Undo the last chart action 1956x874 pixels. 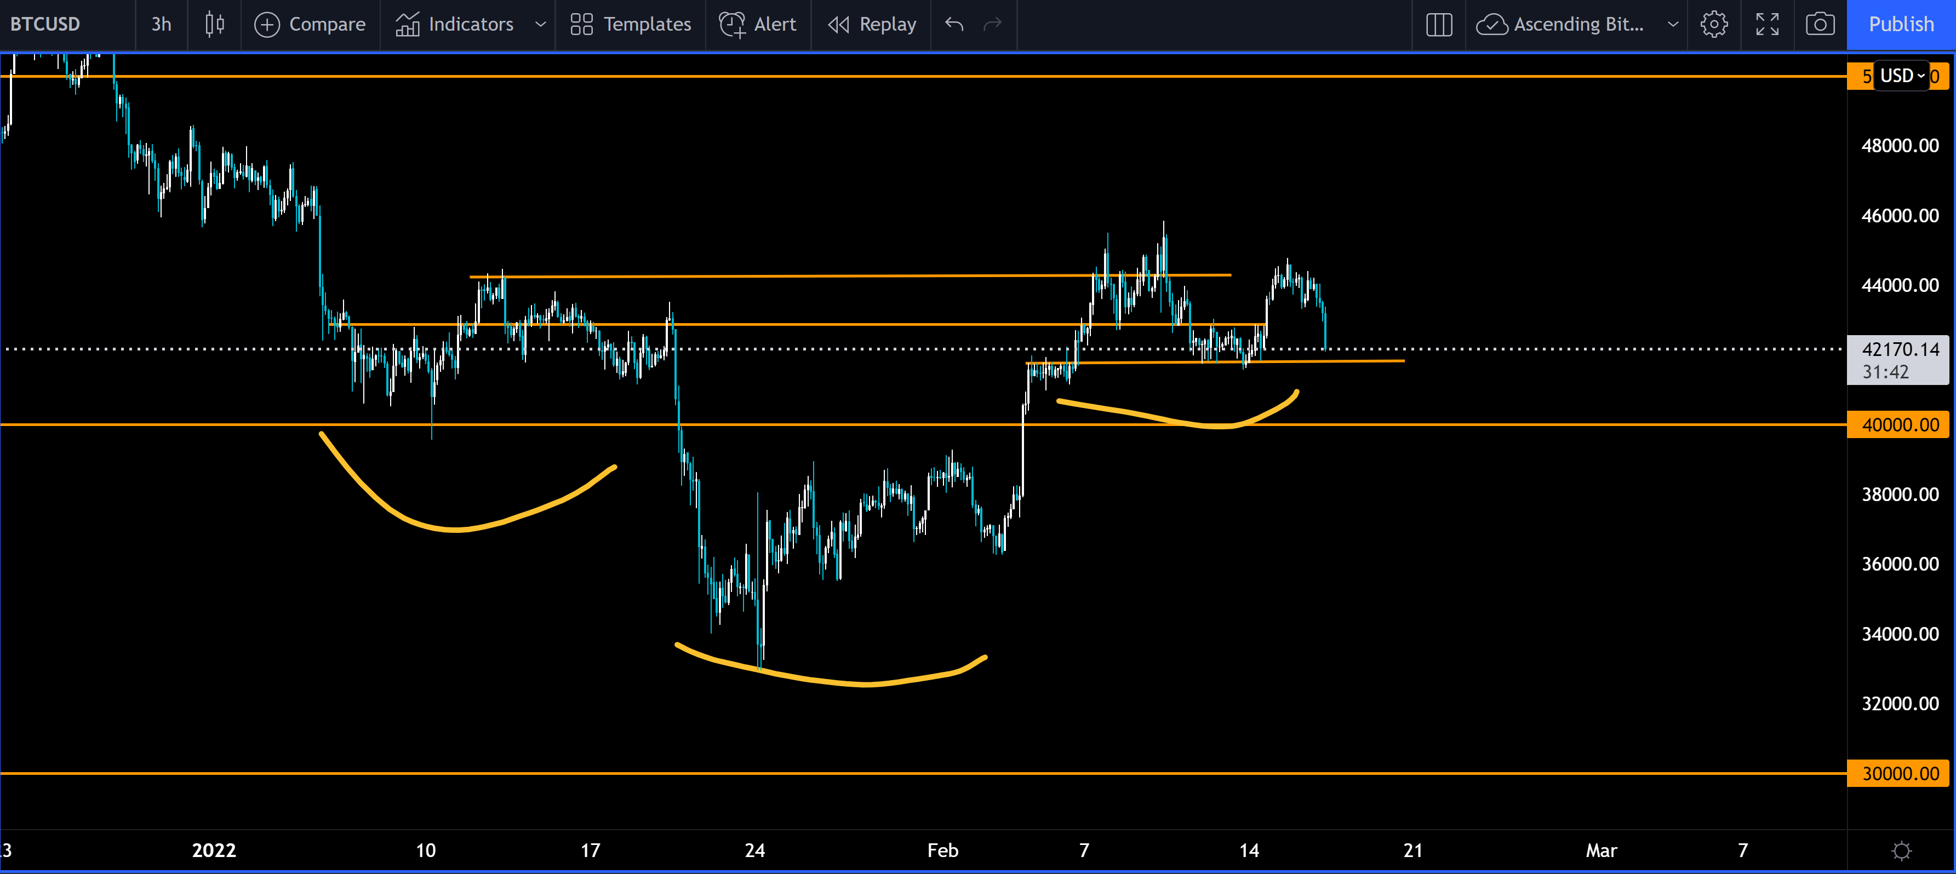click(954, 24)
